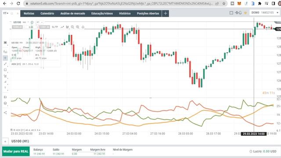
Task: Open the notifications bell icon
Action: point(240,13)
